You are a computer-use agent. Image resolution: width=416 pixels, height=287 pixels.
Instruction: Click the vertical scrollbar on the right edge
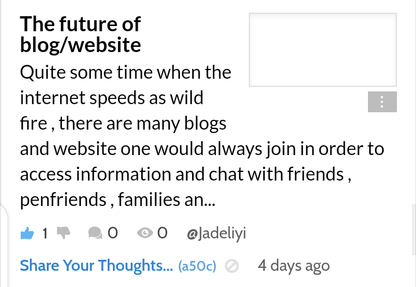(414, 230)
